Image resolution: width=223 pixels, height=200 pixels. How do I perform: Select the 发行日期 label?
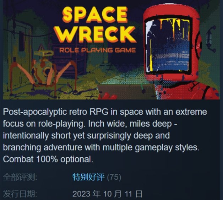[20, 194]
